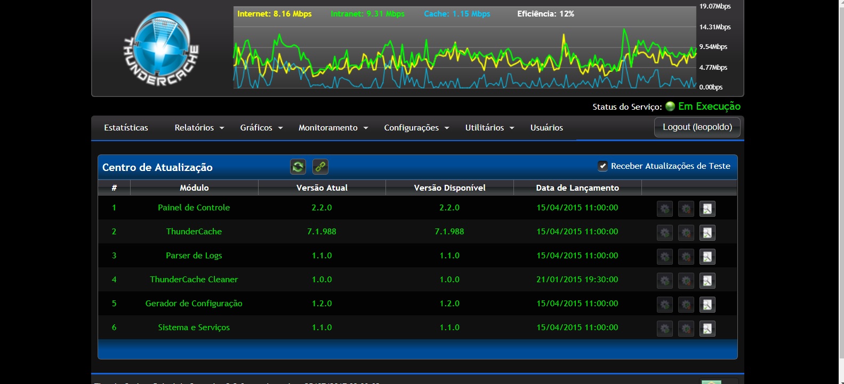This screenshot has width=844, height=384.
Task: Click the ThunderCache logo
Action: 161,49
